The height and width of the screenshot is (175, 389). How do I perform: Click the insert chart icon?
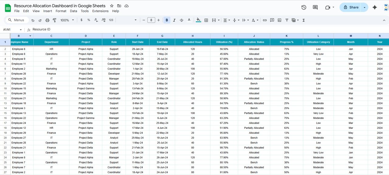[x=279, y=20]
